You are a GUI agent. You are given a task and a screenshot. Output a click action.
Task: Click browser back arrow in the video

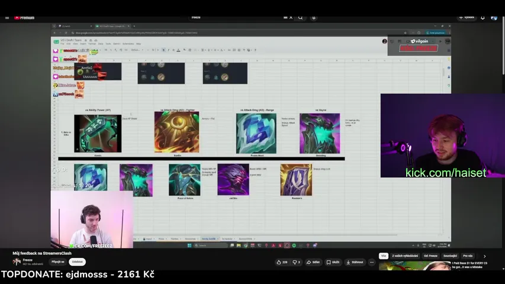pyautogui.click(x=54, y=33)
